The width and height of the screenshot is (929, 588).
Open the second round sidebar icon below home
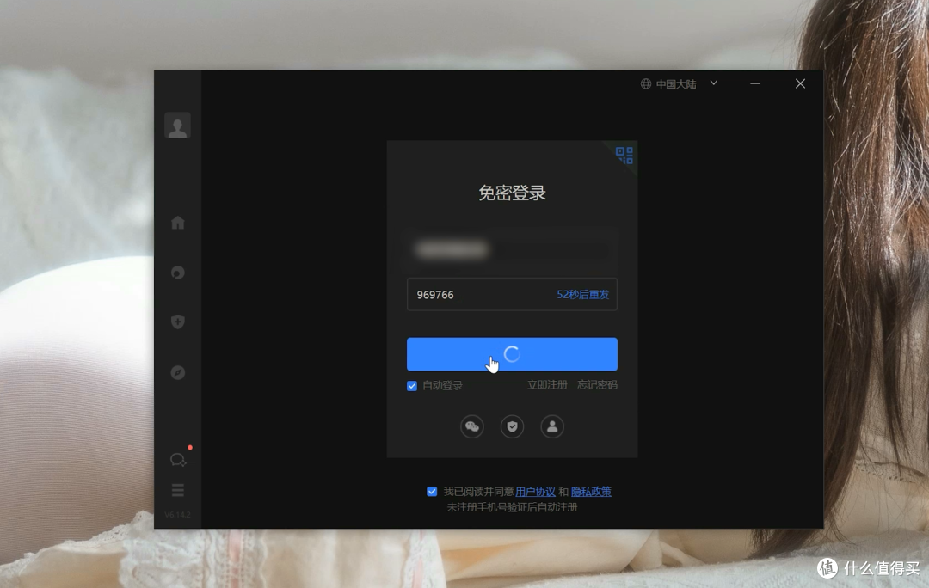pos(178,273)
